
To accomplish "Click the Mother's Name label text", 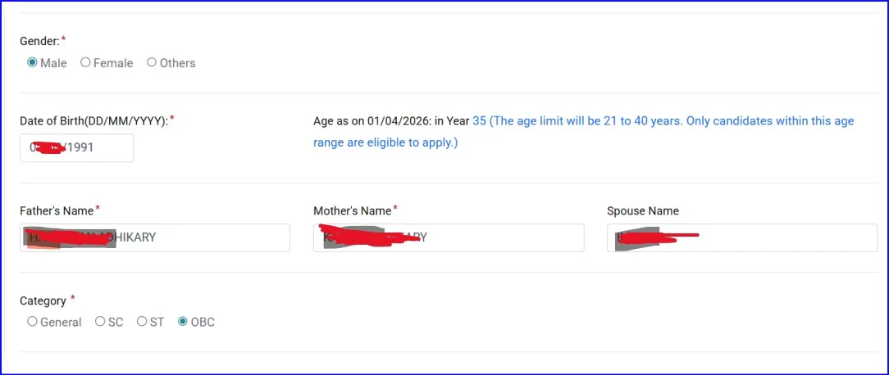I will point(352,210).
